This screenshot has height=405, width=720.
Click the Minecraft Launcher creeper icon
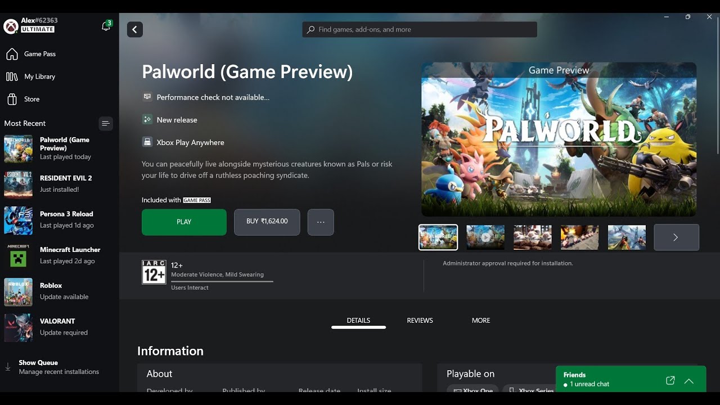[18, 256]
